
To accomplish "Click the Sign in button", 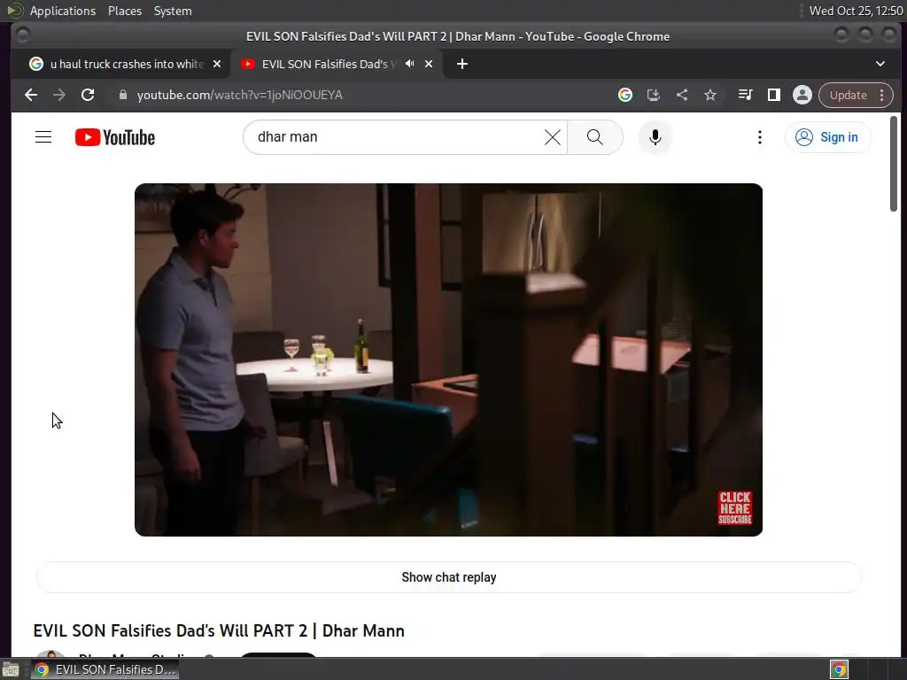I will tap(828, 137).
